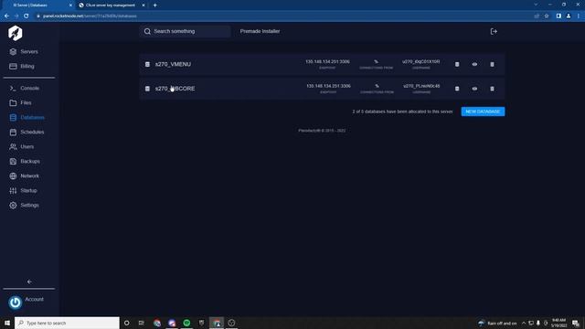Viewport: 585px width, 329px height.
Task: Open the browser three-dot menu
Action: tap(579, 16)
